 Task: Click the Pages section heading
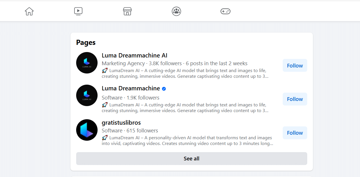coord(86,43)
